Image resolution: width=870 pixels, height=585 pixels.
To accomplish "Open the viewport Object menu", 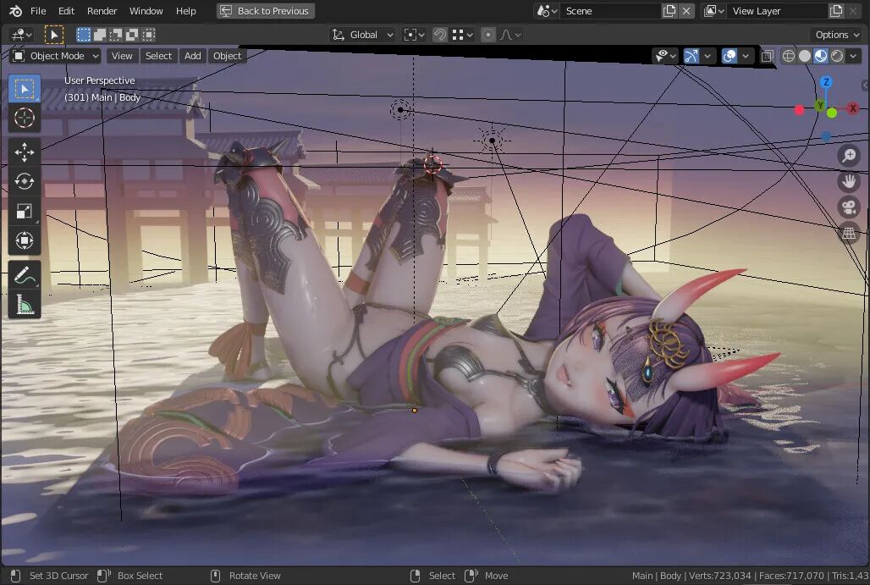I will 227,56.
